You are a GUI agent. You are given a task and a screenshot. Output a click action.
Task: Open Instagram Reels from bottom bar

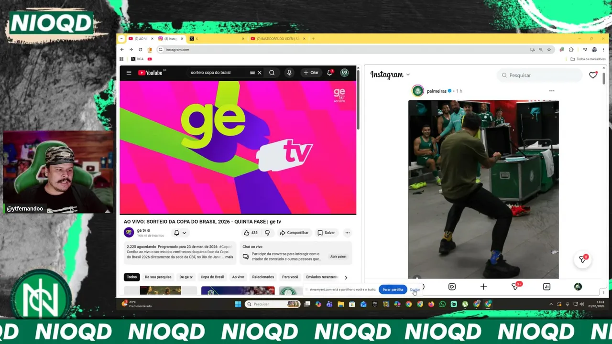pyautogui.click(x=452, y=287)
